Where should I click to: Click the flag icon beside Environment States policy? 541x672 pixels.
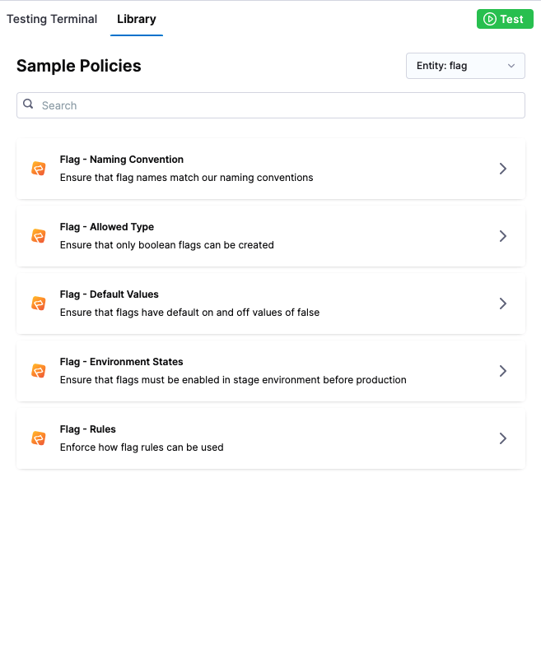click(39, 371)
